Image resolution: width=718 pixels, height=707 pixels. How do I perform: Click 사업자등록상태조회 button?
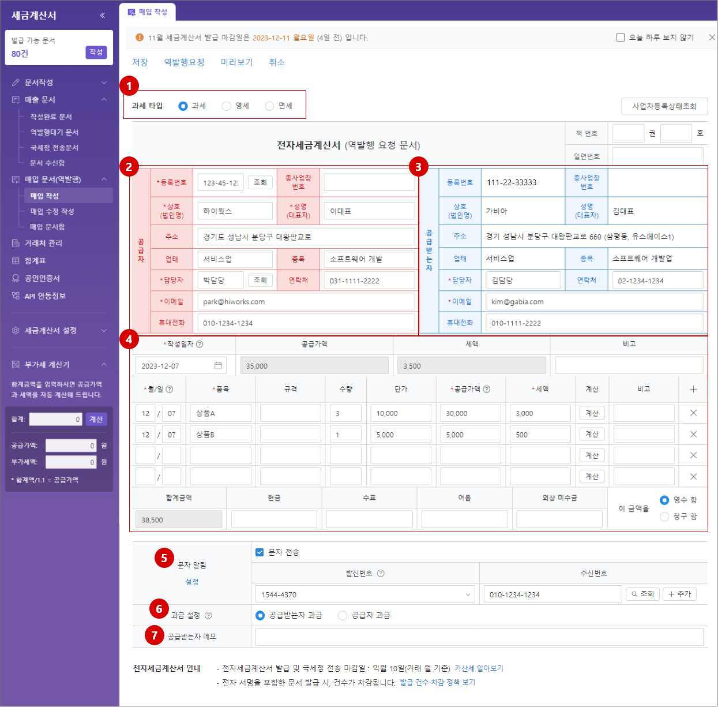664,106
